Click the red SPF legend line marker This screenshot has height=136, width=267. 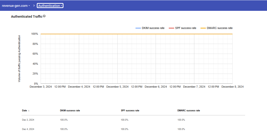point(171,28)
